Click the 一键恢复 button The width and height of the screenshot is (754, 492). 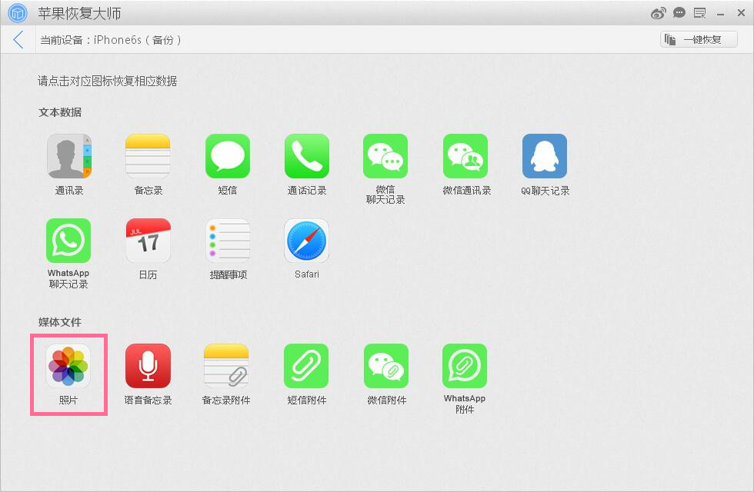(698, 39)
